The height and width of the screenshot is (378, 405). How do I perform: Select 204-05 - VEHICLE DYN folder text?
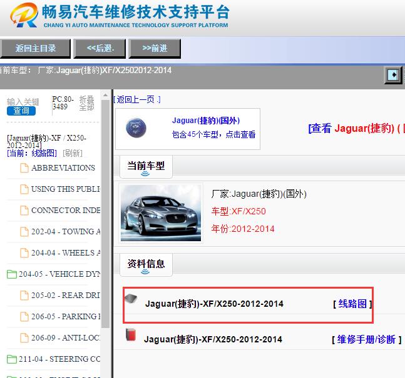coord(59,274)
